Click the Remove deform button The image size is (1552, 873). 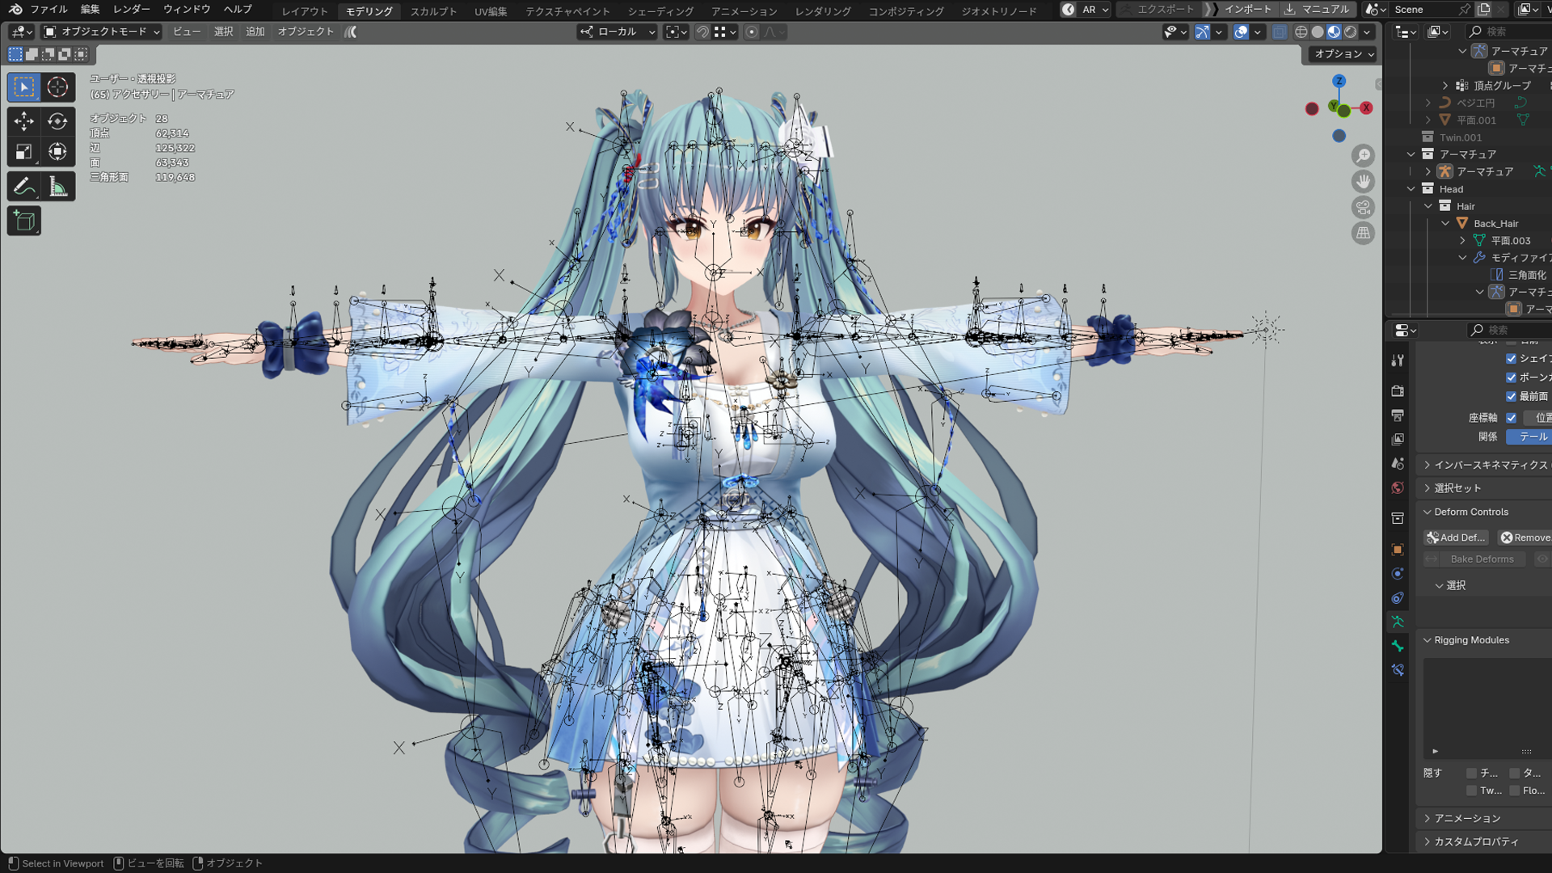click(1525, 538)
